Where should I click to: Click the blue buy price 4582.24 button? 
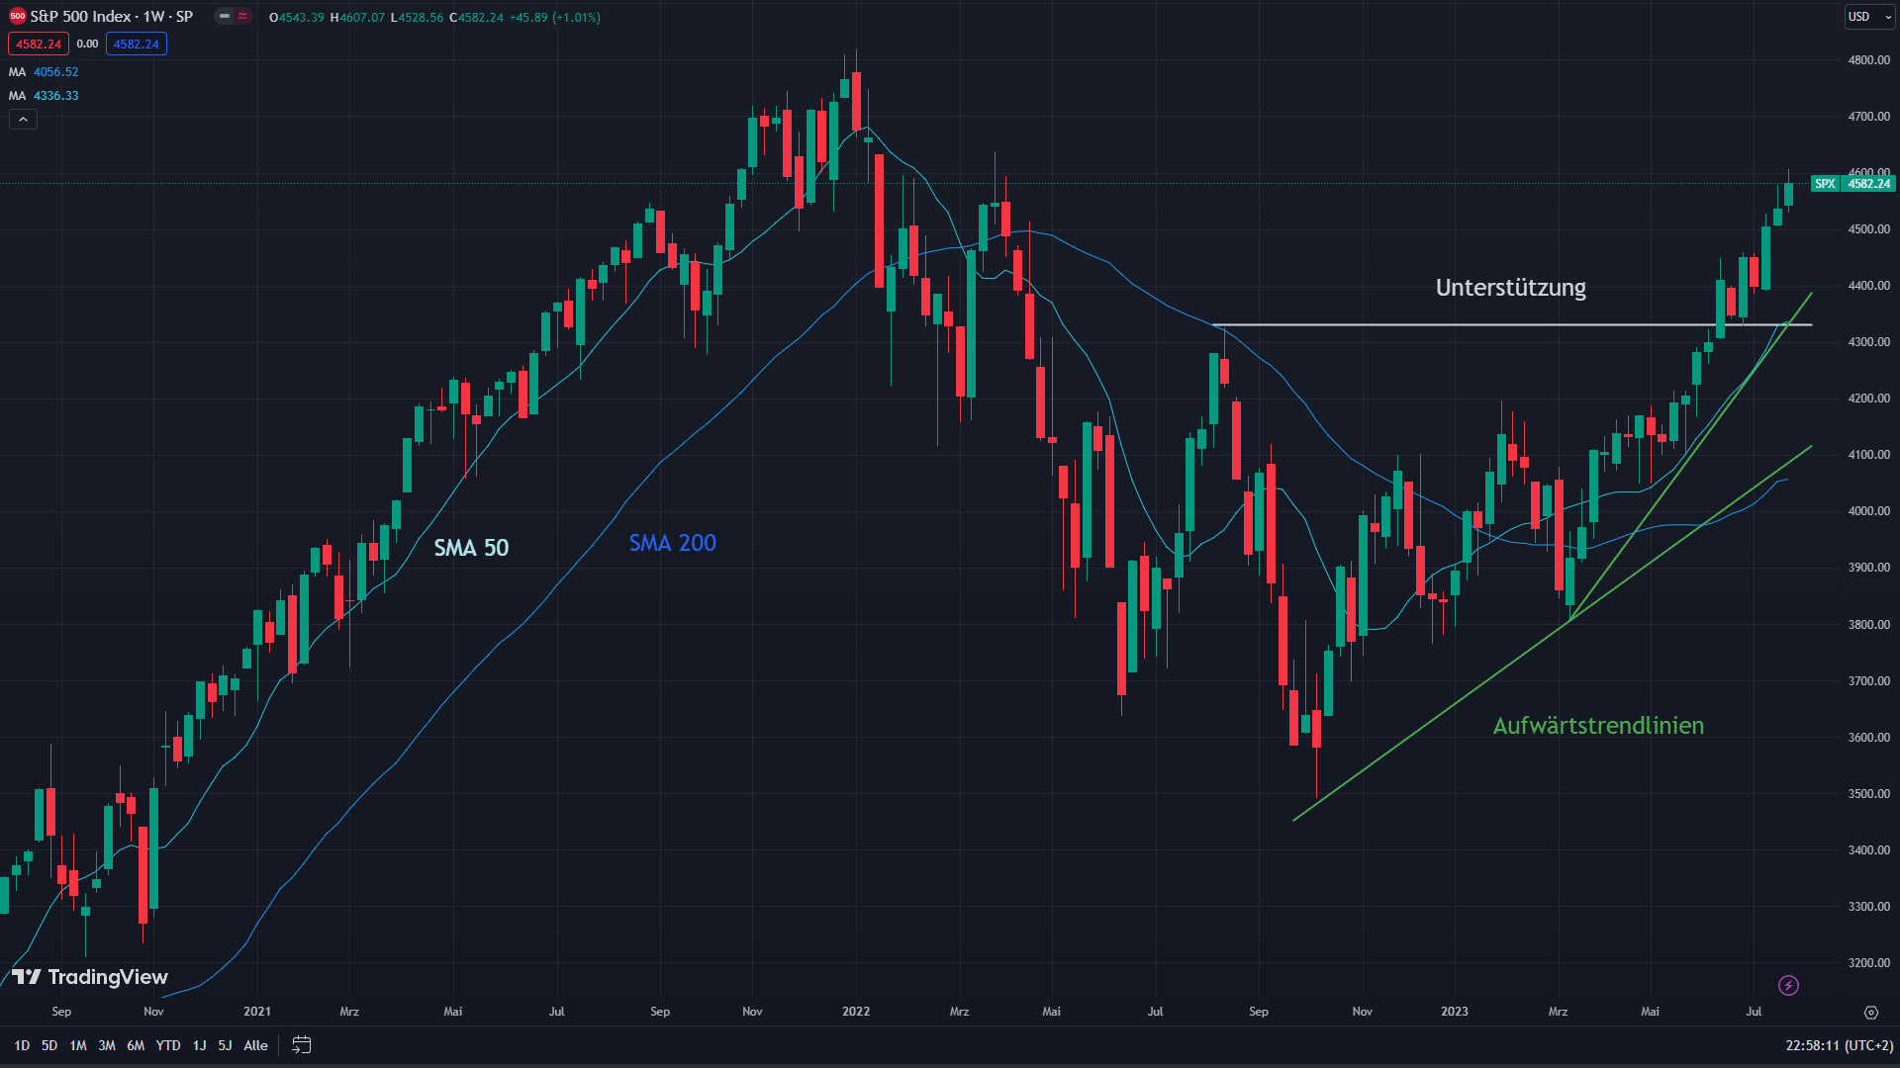pyautogui.click(x=137, y=44)
